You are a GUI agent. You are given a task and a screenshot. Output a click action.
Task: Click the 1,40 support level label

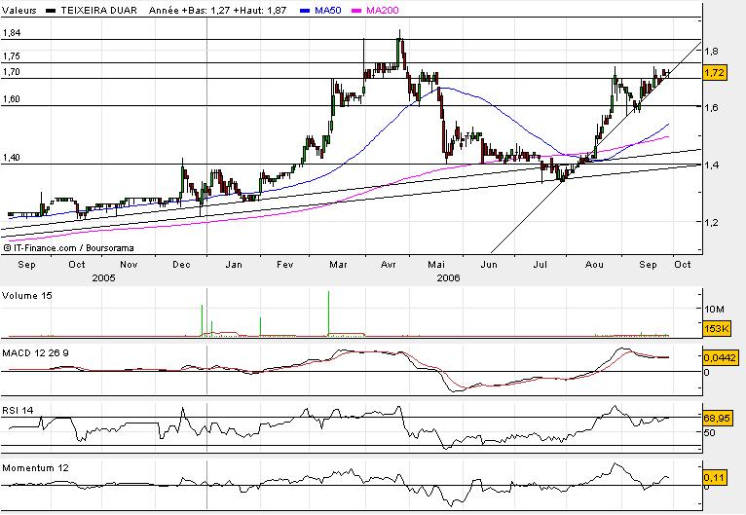click(x=12, y=158)
